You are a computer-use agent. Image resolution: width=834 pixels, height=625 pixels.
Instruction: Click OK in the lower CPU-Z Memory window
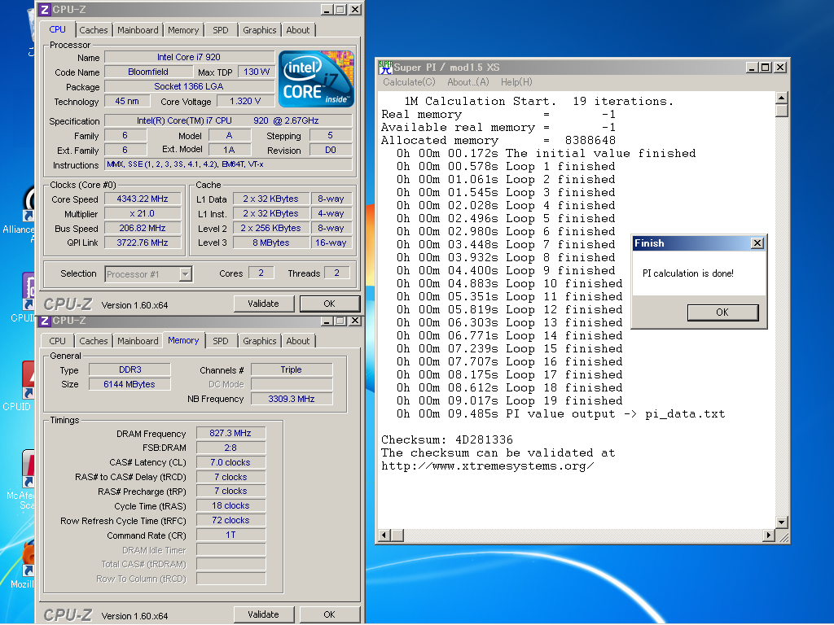pos(329,614)
